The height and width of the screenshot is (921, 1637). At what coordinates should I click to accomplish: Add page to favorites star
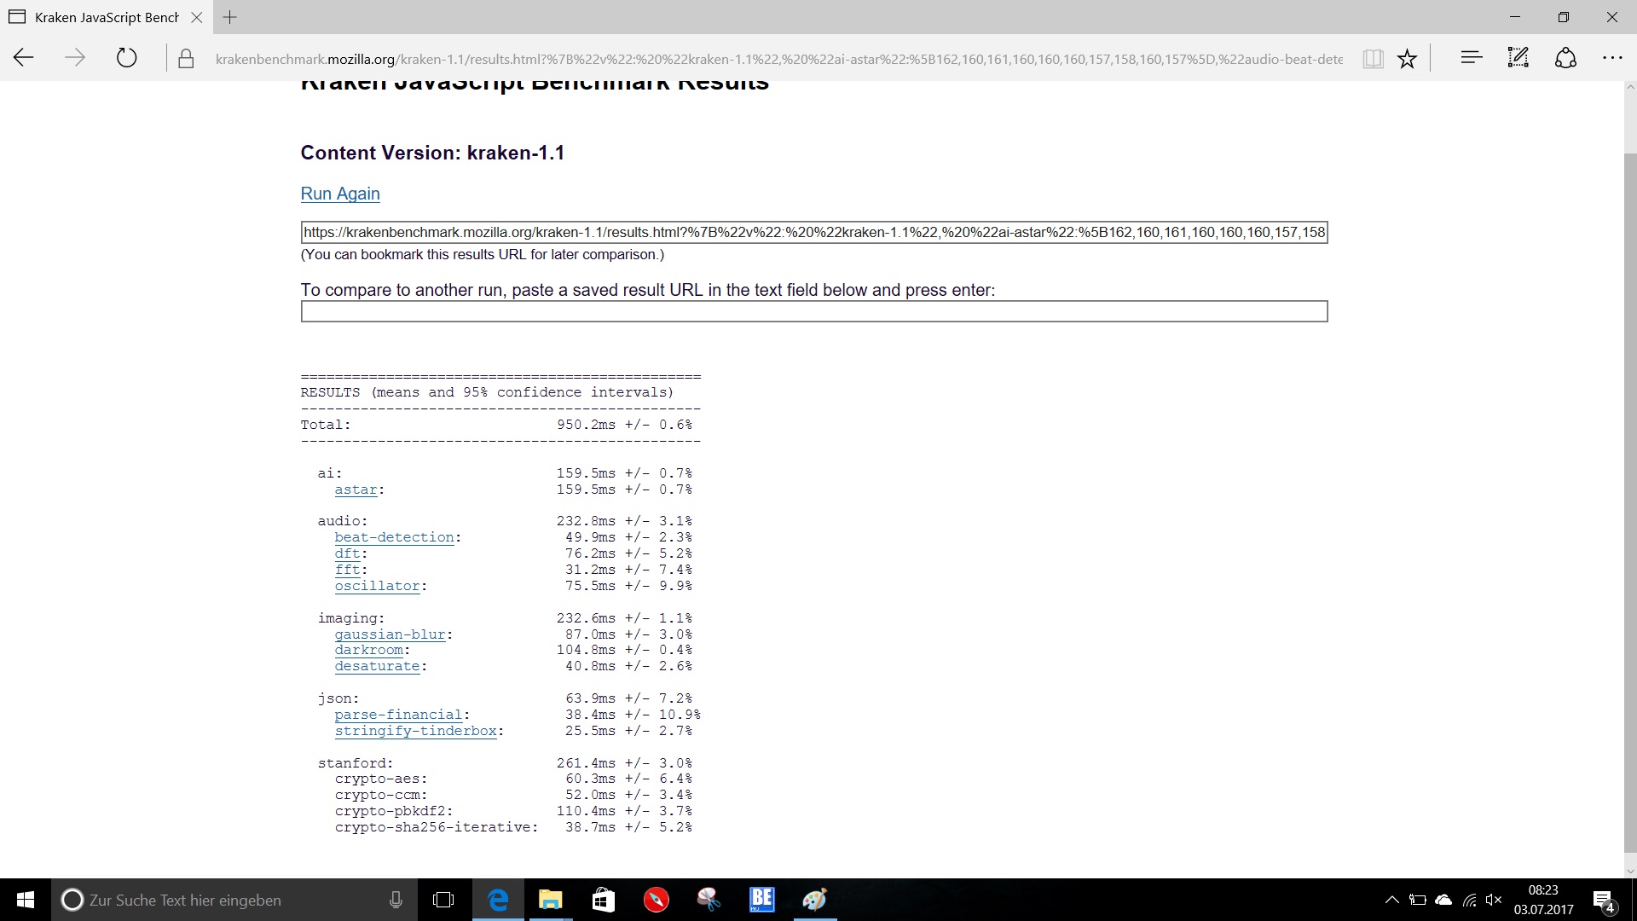1407,58
